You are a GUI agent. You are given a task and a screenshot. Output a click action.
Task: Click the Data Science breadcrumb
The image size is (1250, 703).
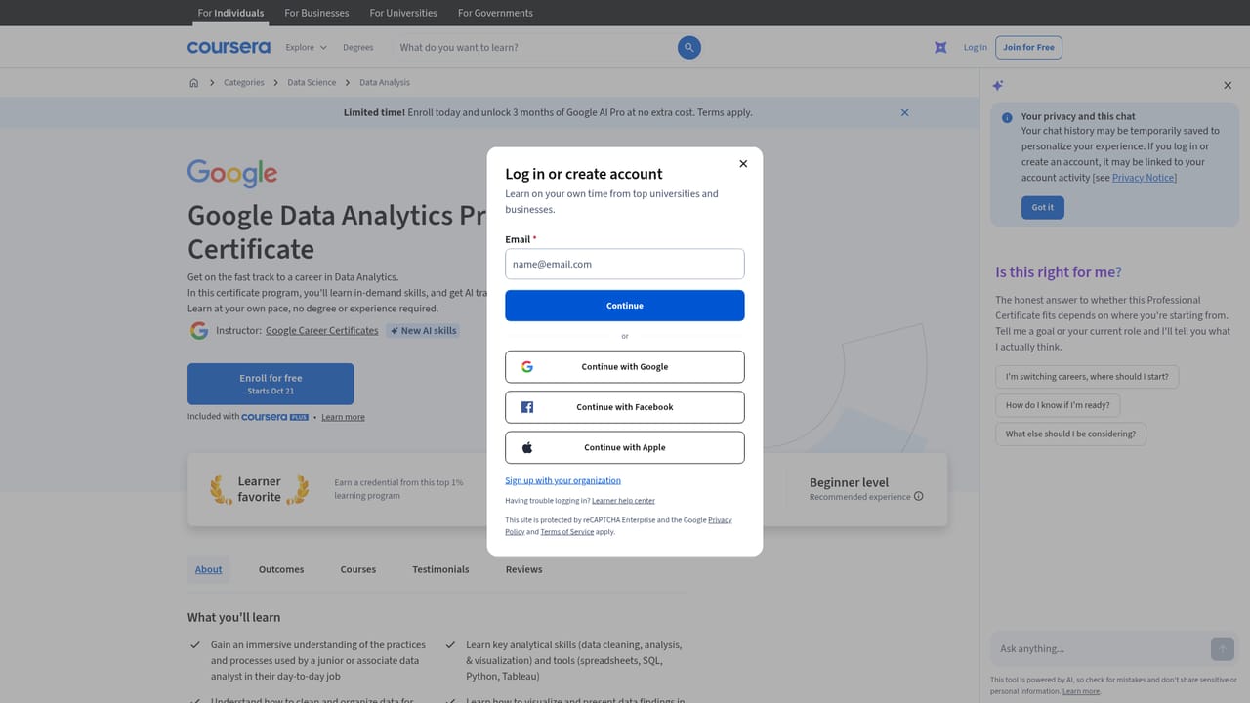click(x=312, y=83)
